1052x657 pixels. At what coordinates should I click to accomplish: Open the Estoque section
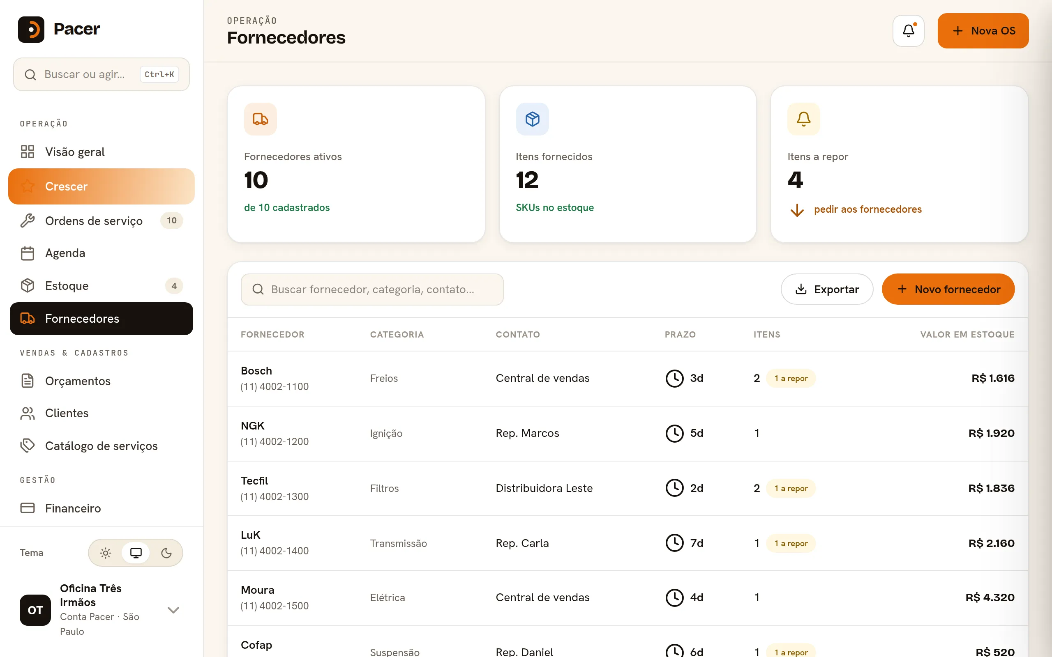tap(101, 285)
